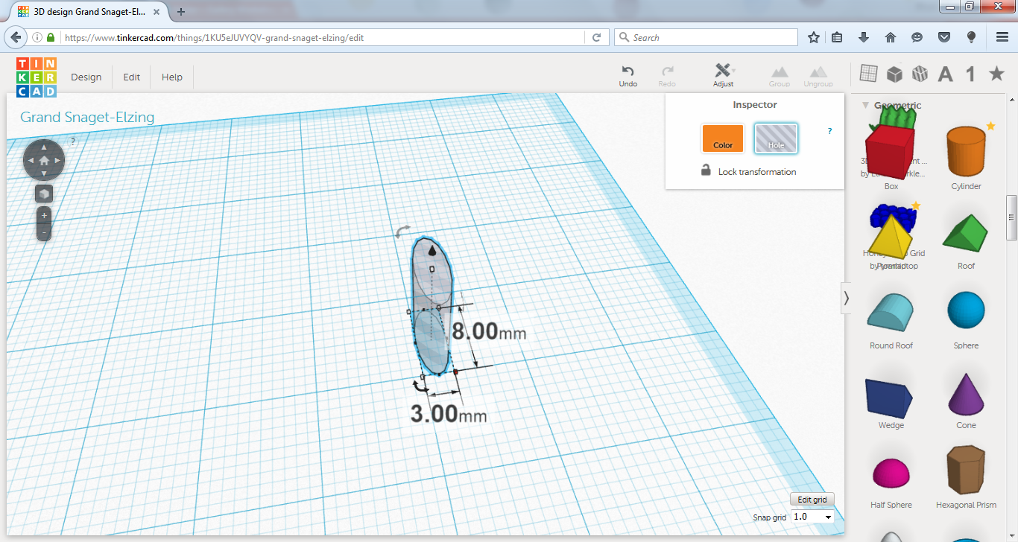
Task: Open the Help menu
Action: click(172, 77)
